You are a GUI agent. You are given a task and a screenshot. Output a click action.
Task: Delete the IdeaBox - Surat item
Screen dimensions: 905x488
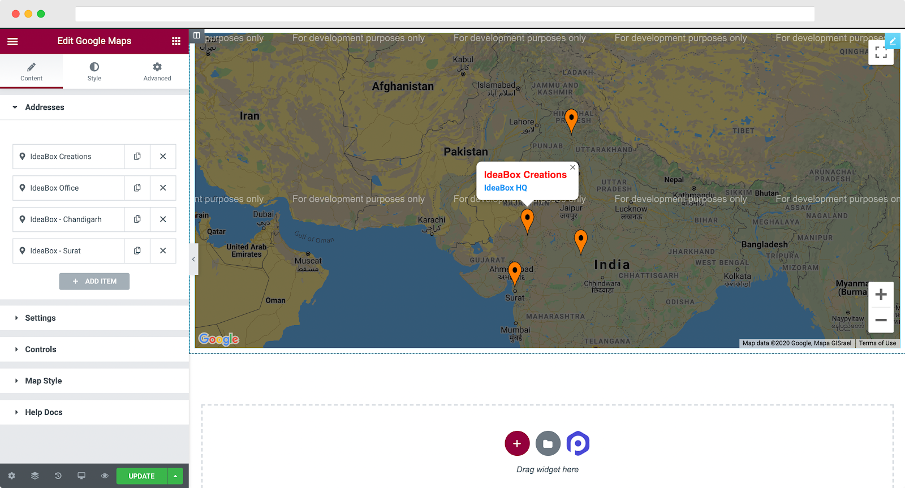[163, 251]
